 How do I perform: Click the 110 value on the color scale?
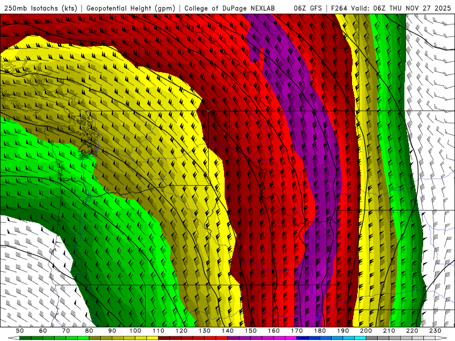(158, 331)
